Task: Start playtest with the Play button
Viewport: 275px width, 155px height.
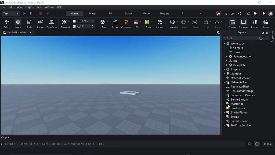Action: point(24,13)
